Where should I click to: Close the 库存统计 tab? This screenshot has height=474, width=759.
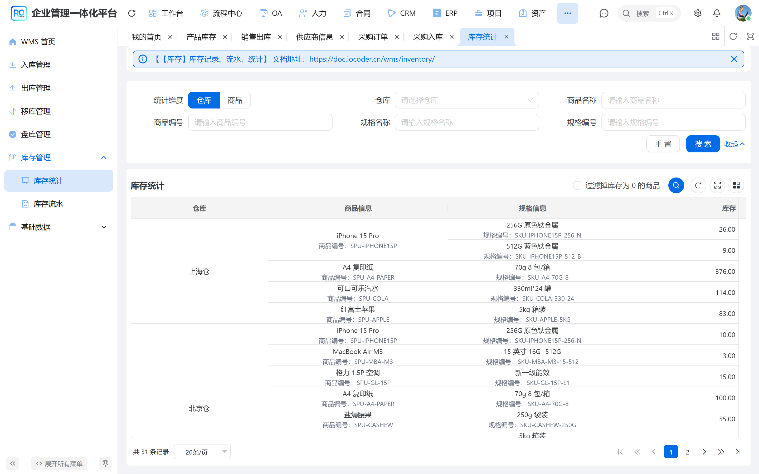pyautogui.click(x=507, y=37)
